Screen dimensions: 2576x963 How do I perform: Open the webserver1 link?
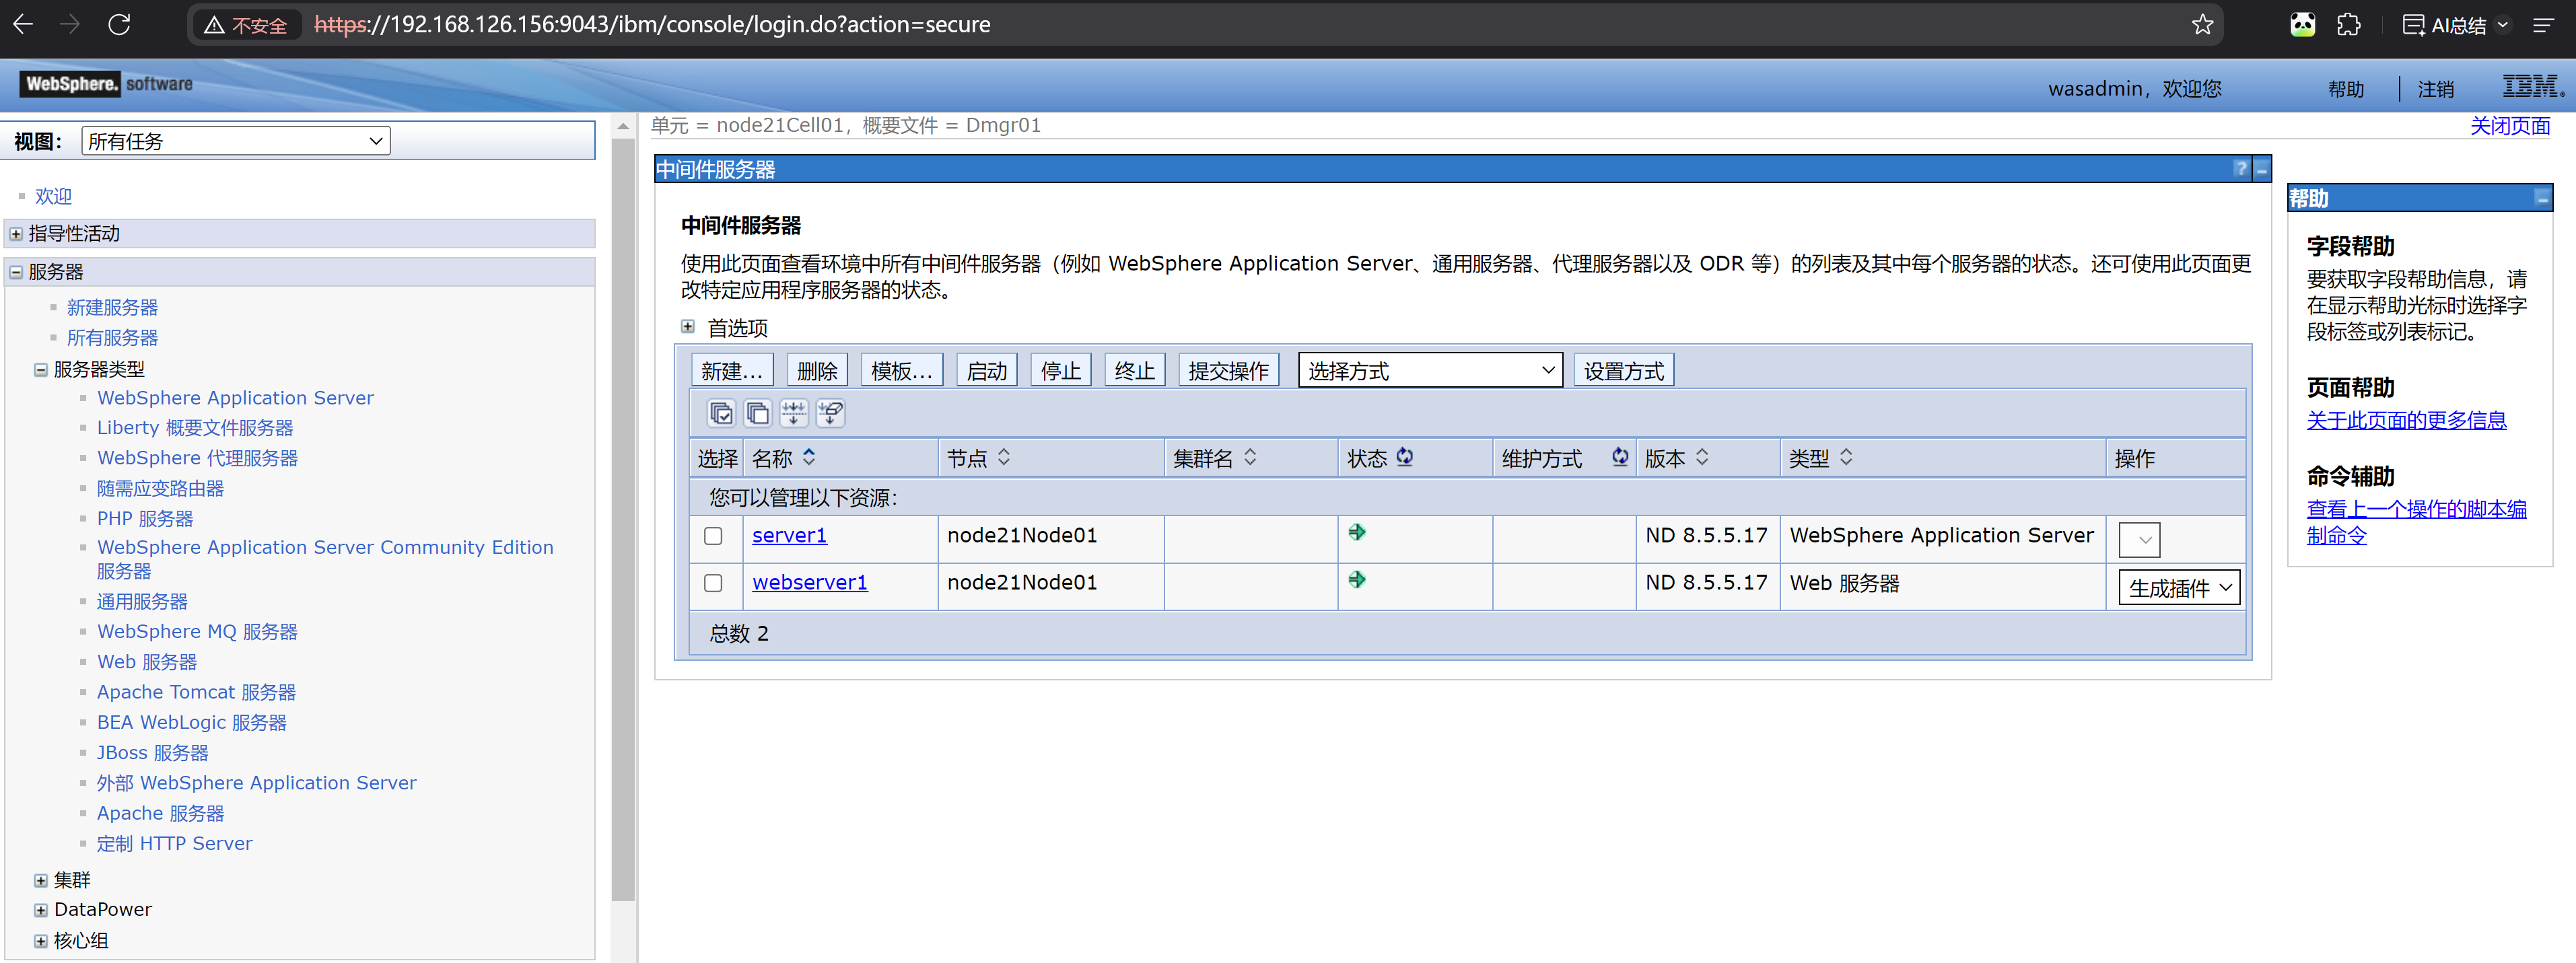(x=809, y=583)
